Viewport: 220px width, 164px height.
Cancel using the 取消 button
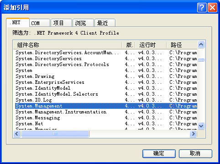point(195,154)
